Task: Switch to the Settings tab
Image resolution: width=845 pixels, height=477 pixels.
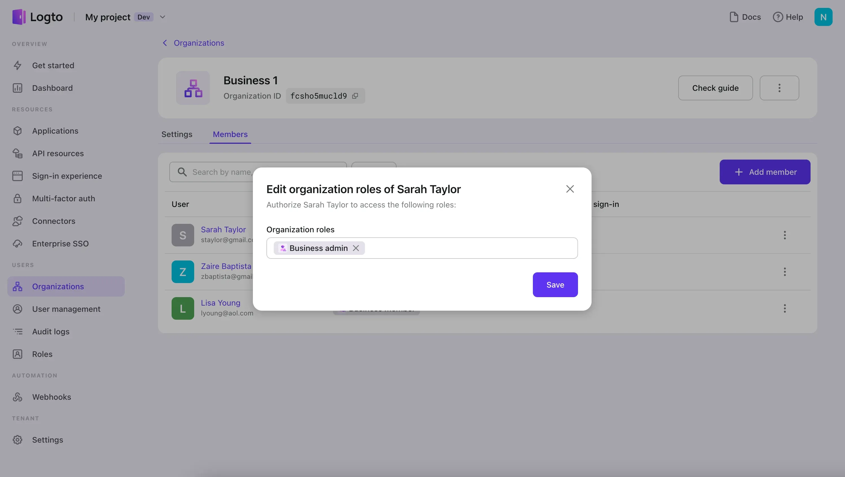Action: 176,134
